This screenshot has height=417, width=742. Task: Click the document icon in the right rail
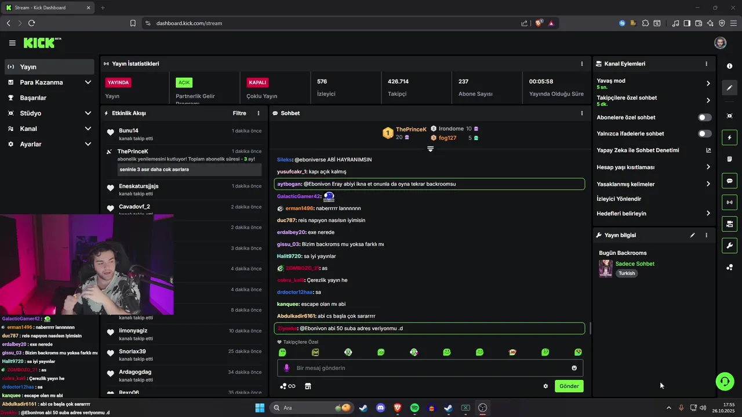coord(729,159)
